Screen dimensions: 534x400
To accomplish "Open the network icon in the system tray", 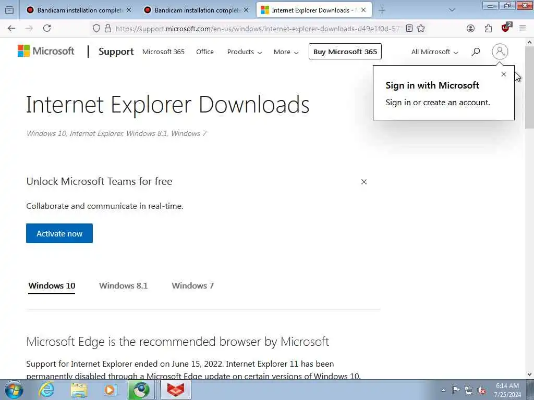I will [469, 390].
